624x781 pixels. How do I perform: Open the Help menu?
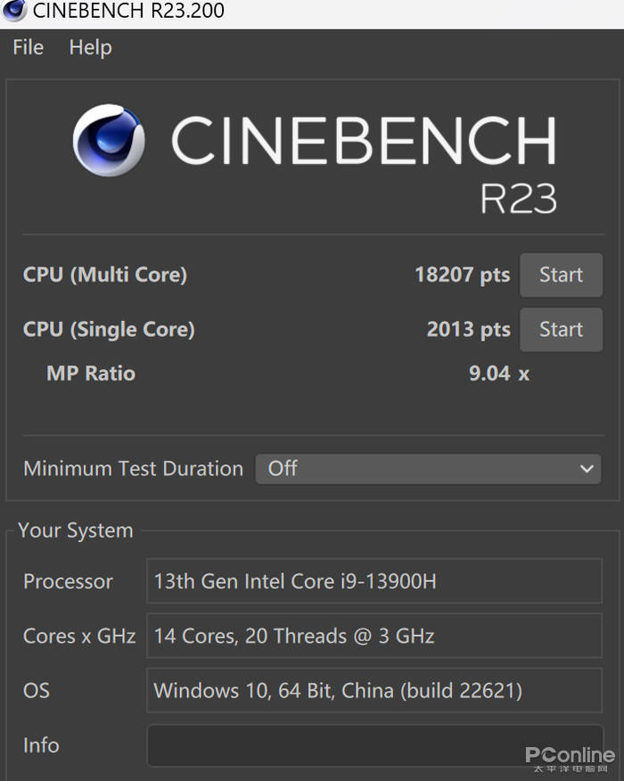coord(90,48)
